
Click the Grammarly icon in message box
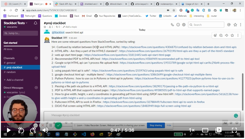click(236, 116)
